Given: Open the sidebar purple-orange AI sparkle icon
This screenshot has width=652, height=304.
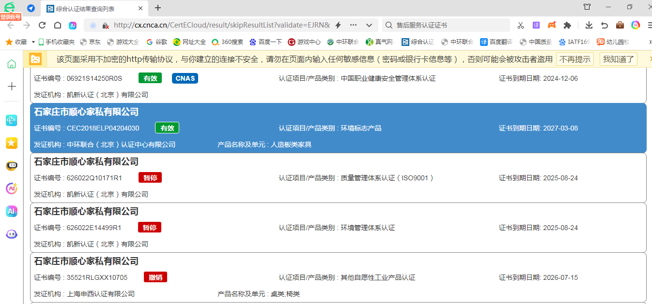Looking at the screenshot, I should click(12, 188).
